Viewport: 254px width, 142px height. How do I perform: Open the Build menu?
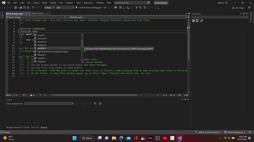(x=45, y=3)
